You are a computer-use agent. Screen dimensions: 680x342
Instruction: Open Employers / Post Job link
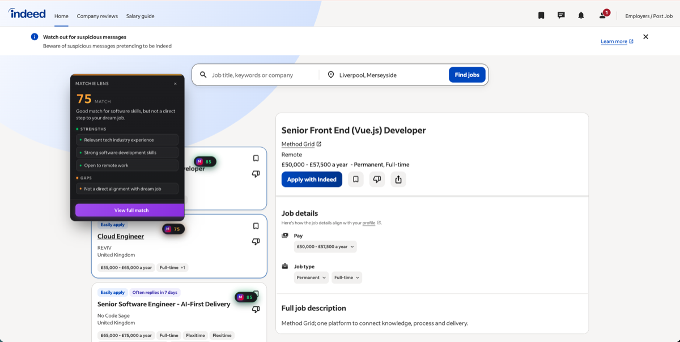(649, 16)
